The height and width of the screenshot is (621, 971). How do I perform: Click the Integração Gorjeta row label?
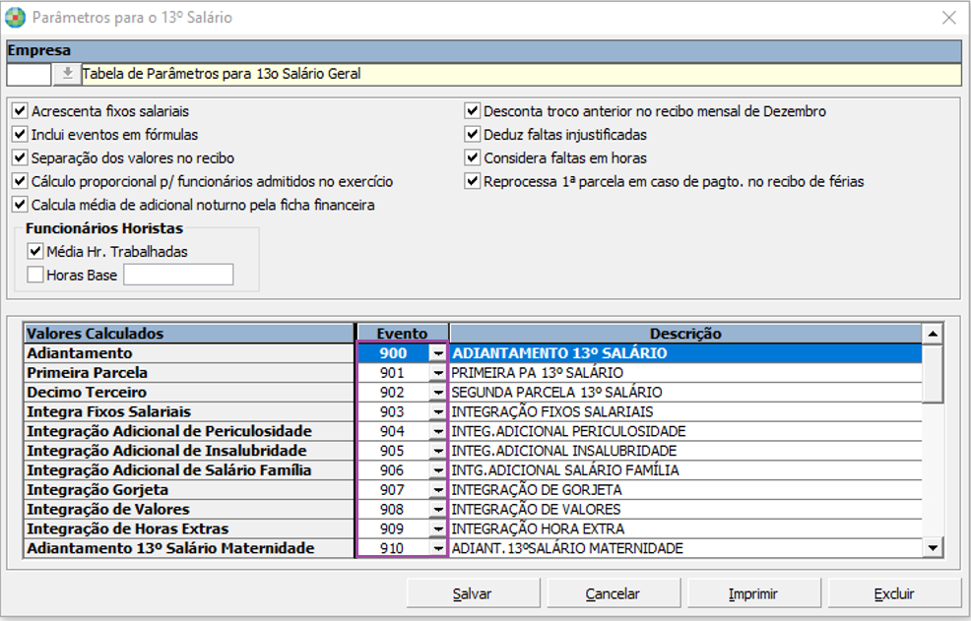point(189,490)
